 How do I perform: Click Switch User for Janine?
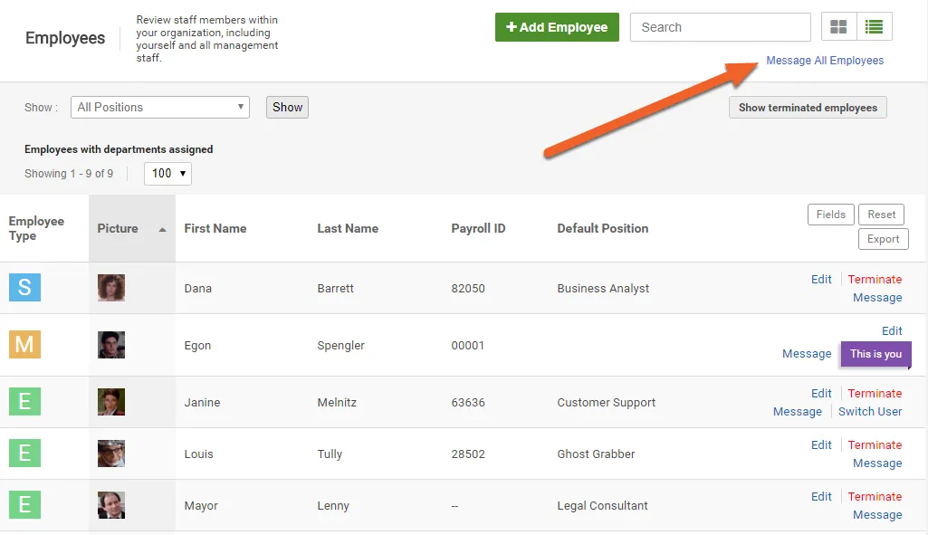point(870,412)
